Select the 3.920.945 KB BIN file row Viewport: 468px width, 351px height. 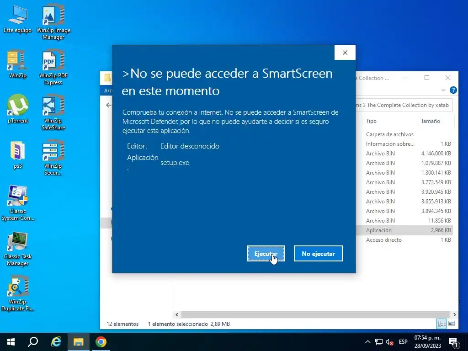pyautogui.click(x=405, y=191)
